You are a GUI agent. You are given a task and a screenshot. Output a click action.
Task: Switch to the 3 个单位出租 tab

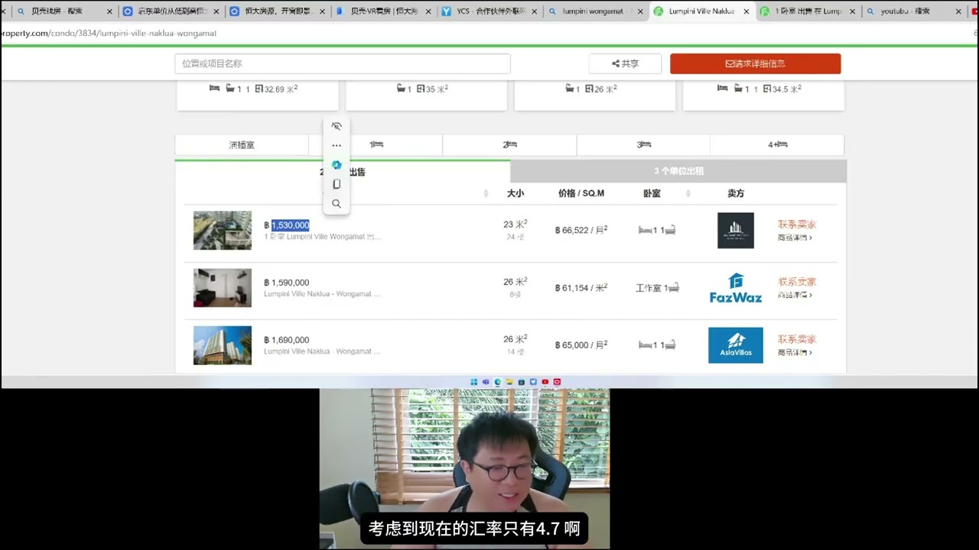678,171
